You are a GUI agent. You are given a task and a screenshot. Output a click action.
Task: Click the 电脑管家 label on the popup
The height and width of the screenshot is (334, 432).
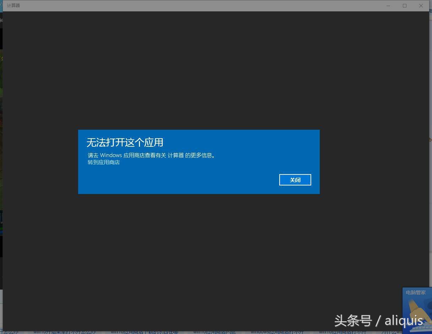click(415, 292)
